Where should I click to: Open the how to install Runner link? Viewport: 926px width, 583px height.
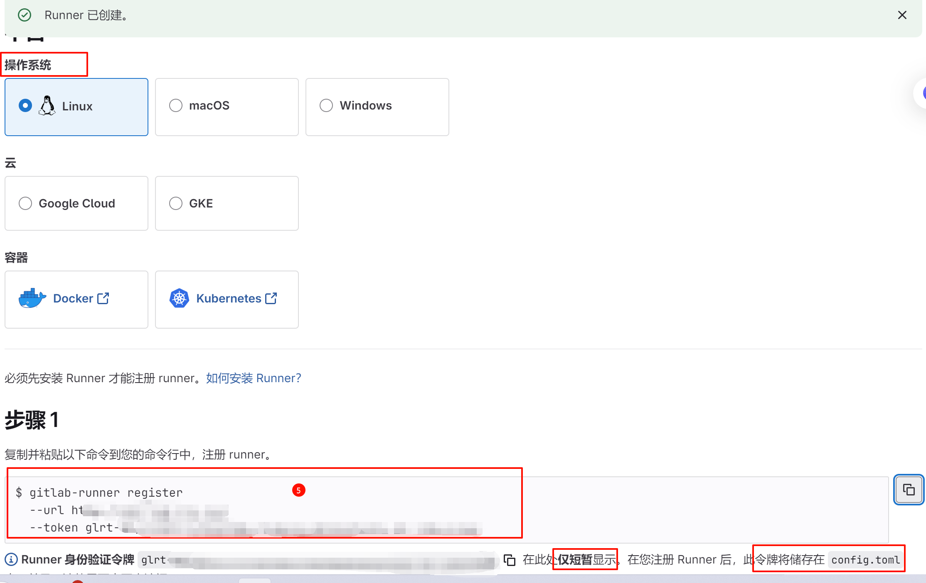tap(254, 378)
